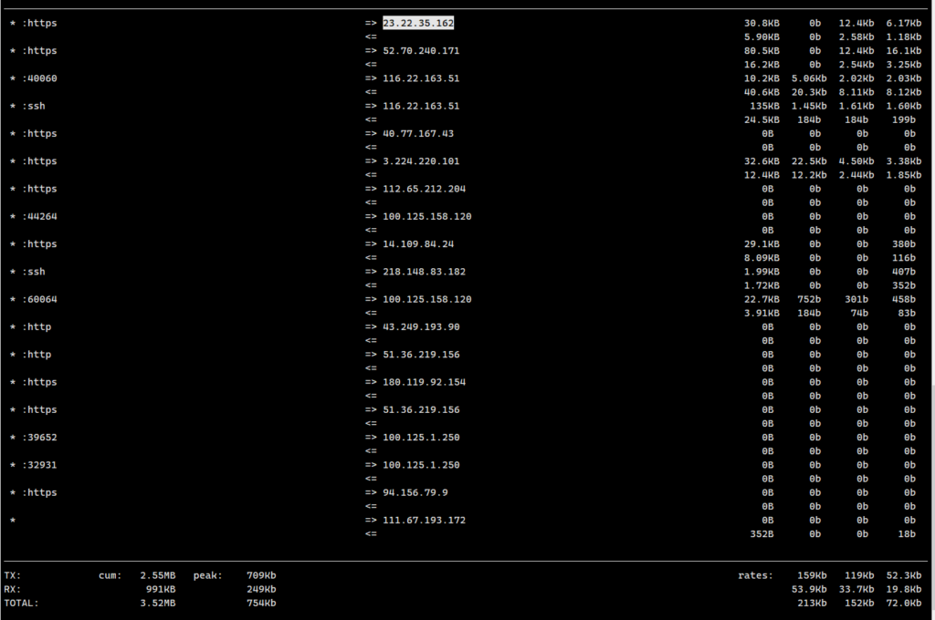
Task: Select the last row IP 111.67.193.172
Action: 424,521
